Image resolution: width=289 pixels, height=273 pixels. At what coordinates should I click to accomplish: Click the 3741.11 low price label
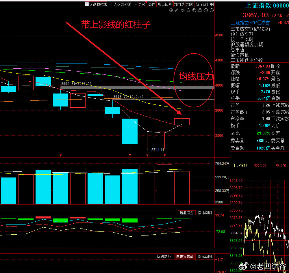(158, 150)
